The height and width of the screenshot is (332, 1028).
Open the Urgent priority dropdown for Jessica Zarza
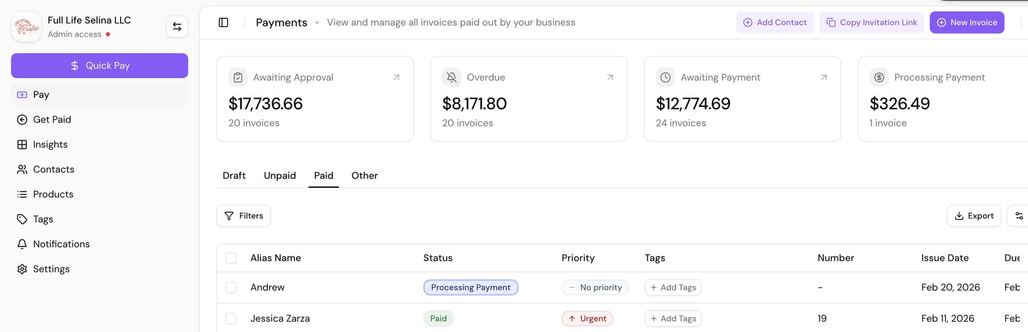click(587, 319)
